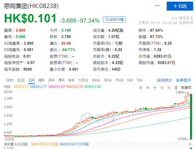Click the 市净率 value 1.35

[158, 50]
